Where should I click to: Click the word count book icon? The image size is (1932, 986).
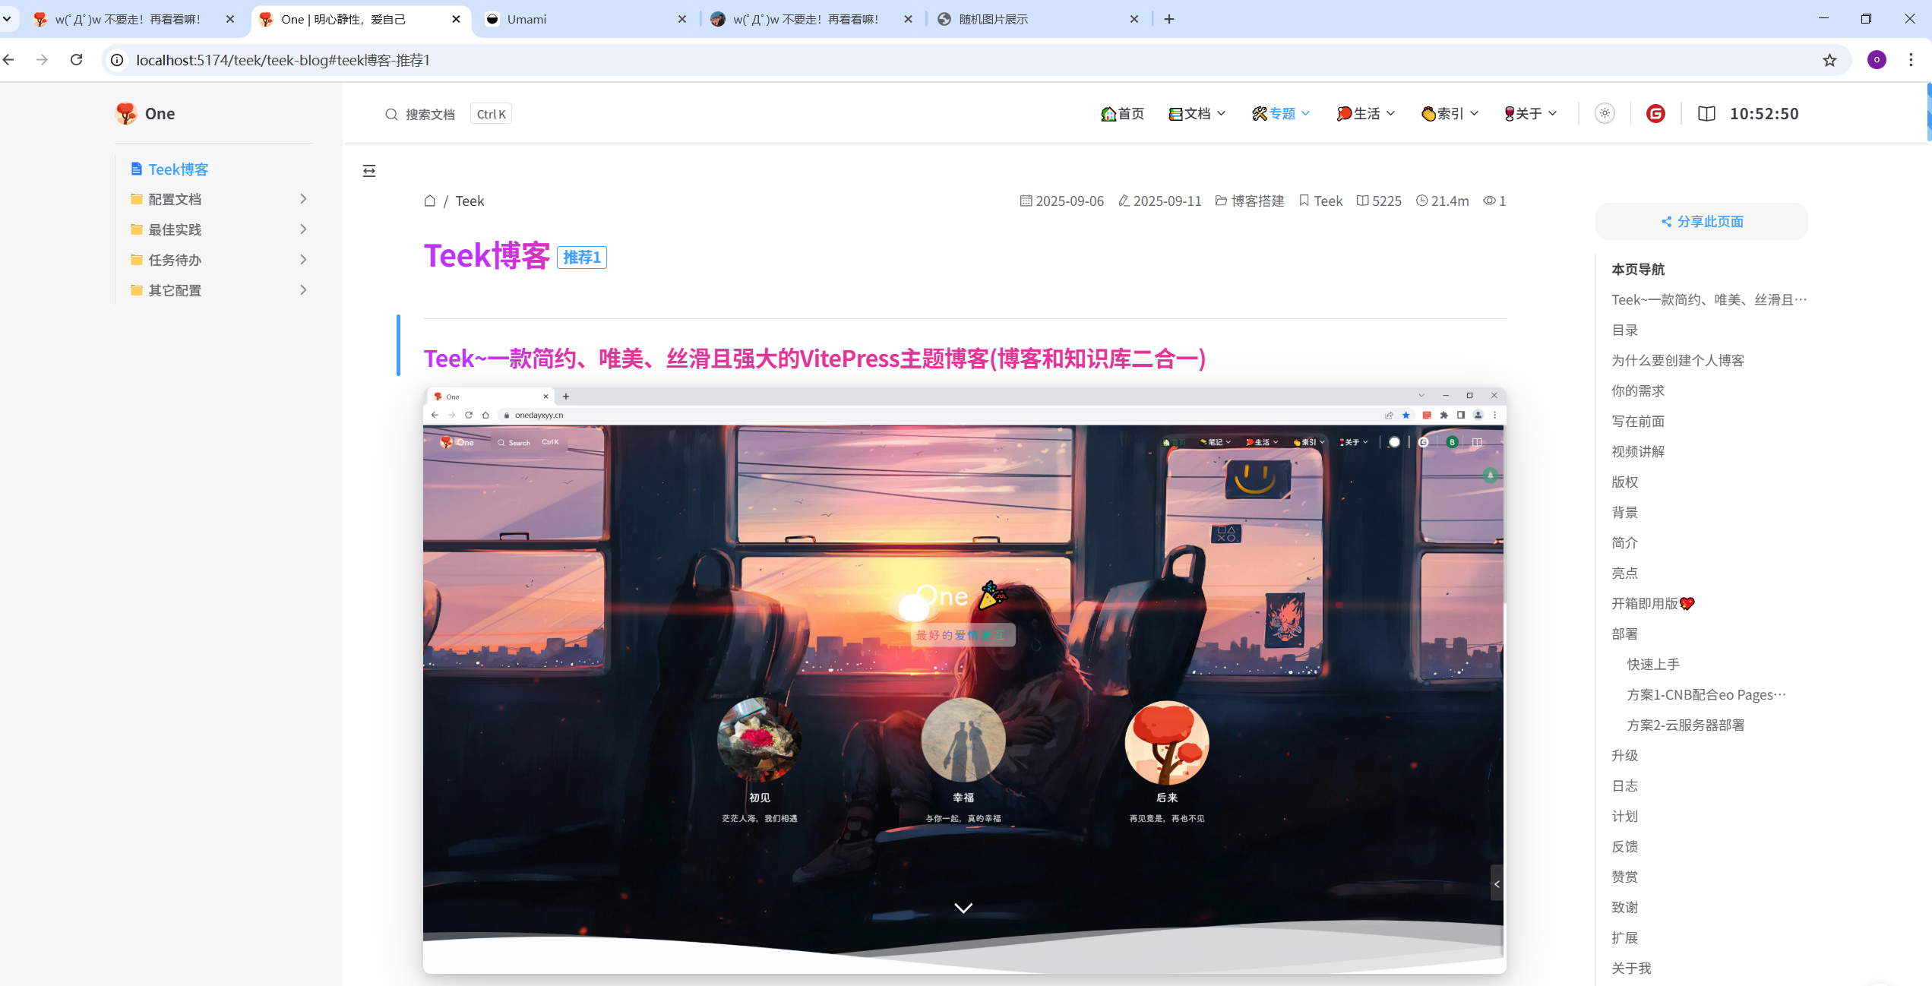click(1363, 201)
